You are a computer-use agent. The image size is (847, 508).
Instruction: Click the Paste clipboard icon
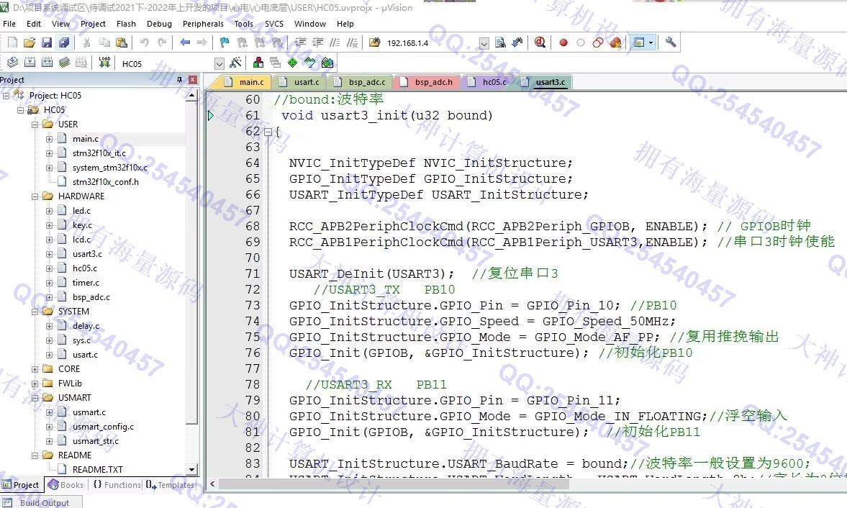(x=122, y=42)
